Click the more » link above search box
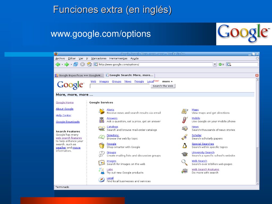 coord(167,81)
